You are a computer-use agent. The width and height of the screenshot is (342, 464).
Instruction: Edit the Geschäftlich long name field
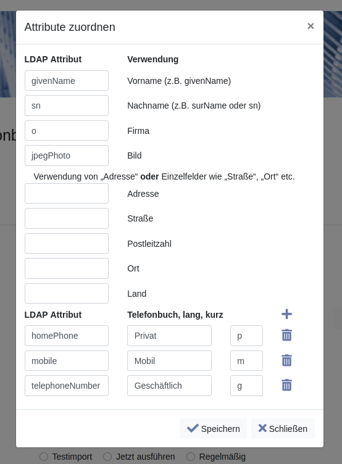tap(169, 386)
